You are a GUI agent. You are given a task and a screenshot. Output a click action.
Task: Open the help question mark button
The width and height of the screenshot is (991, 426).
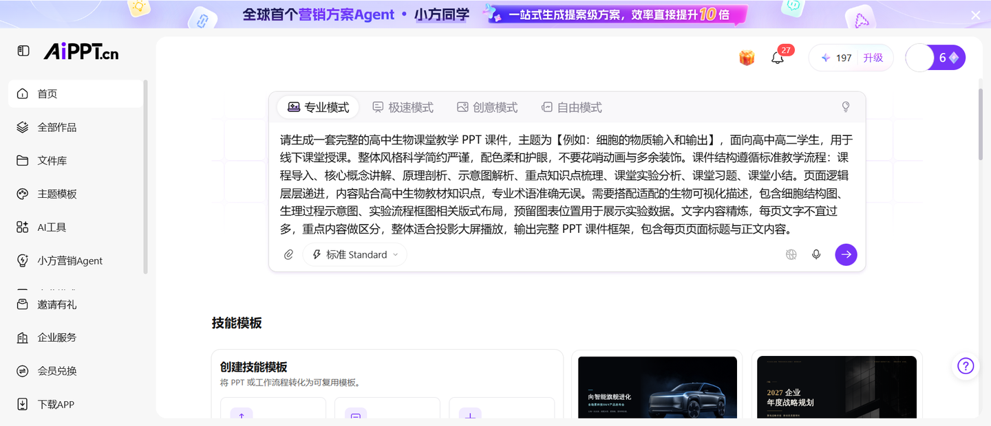pos(966,366)
